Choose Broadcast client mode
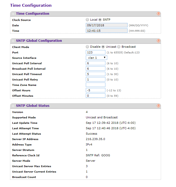Viewport: 176px width, 187px height. coord(119,47)
